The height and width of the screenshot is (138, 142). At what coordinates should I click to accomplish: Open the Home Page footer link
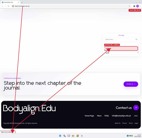tap(89, 116)
